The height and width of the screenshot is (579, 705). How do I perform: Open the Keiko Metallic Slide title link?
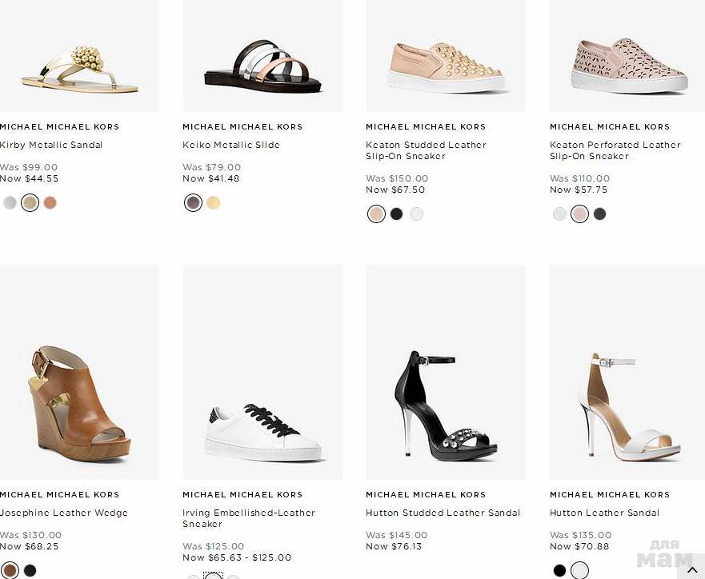231,145
